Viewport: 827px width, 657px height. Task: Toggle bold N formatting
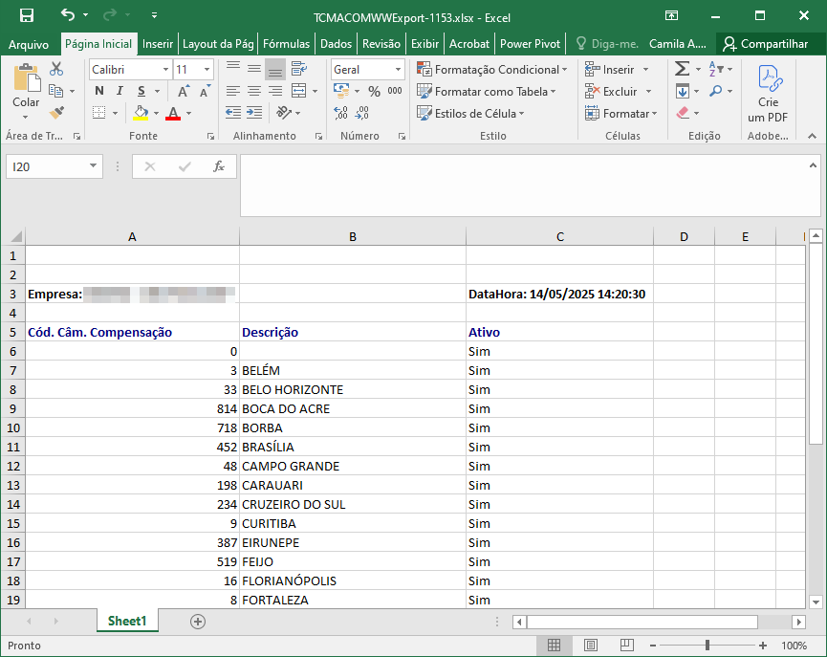coord(99,91)
